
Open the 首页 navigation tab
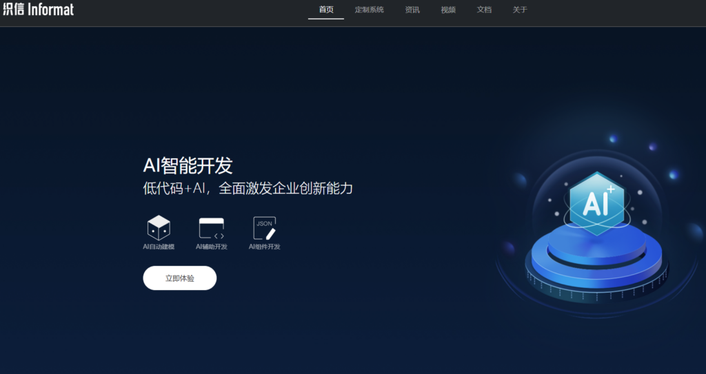point(326,10)
